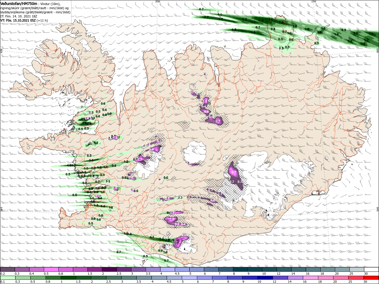
Task: Click the 20W longitude label at top
Action: point(158,1)
